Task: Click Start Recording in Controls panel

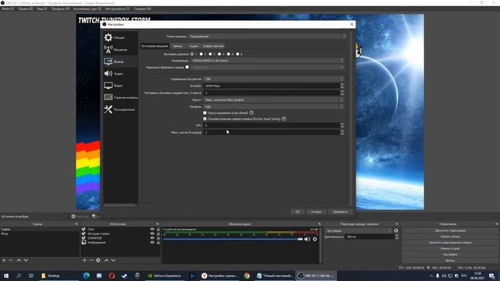Action: pyautogui.click(x=450, y=237)
